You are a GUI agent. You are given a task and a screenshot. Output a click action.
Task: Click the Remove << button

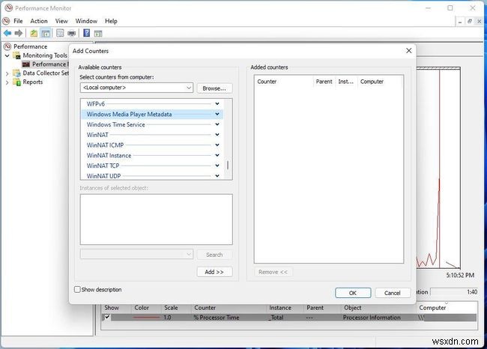[x=273, y=272]
